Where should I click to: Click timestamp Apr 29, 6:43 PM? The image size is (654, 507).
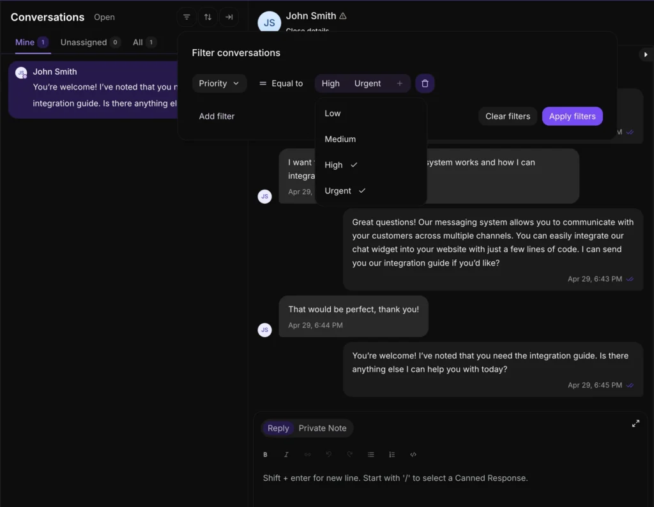(x=595, y=279)
